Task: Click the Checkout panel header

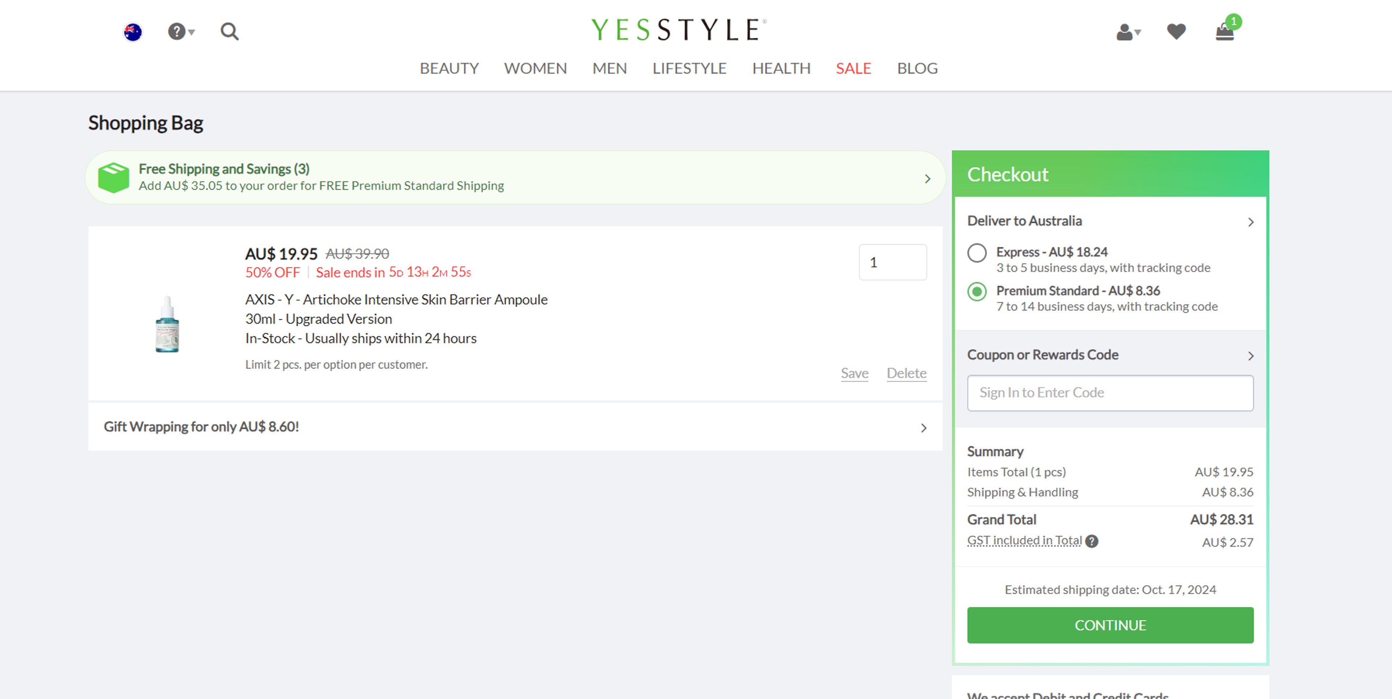Action: tap(1110, 174)
